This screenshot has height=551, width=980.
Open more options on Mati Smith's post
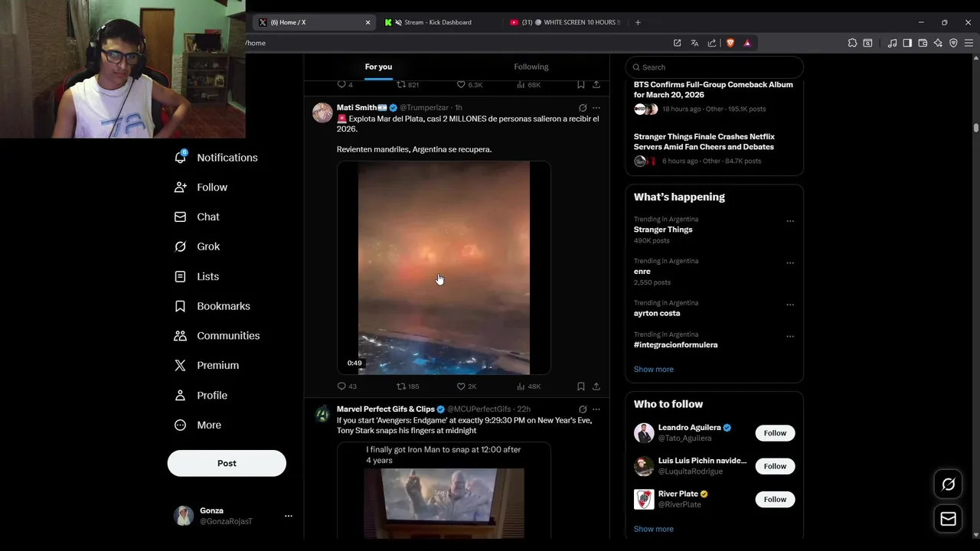(596, 108)
